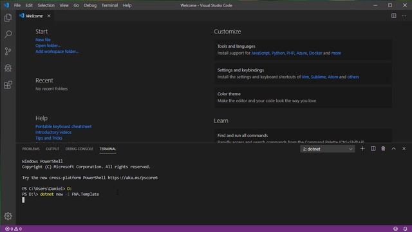The width and height of the screenshot is (412, 232).
Task: Install Atom keybindings link
Action: [x=333, y=77]
